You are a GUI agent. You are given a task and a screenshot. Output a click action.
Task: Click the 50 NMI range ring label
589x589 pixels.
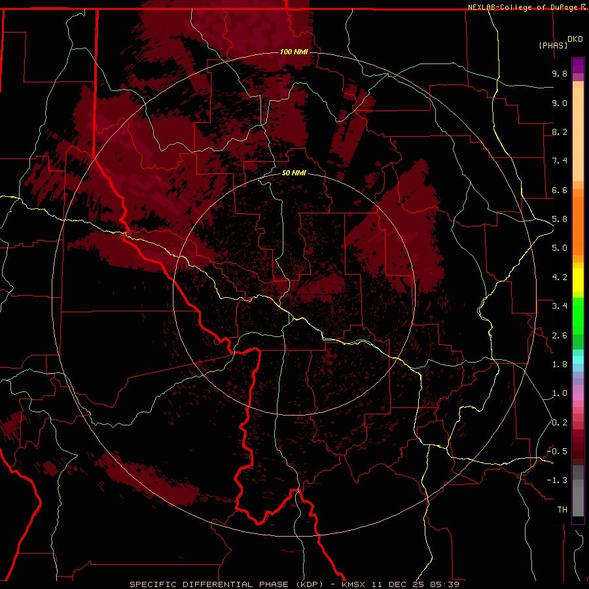[294, 173]
